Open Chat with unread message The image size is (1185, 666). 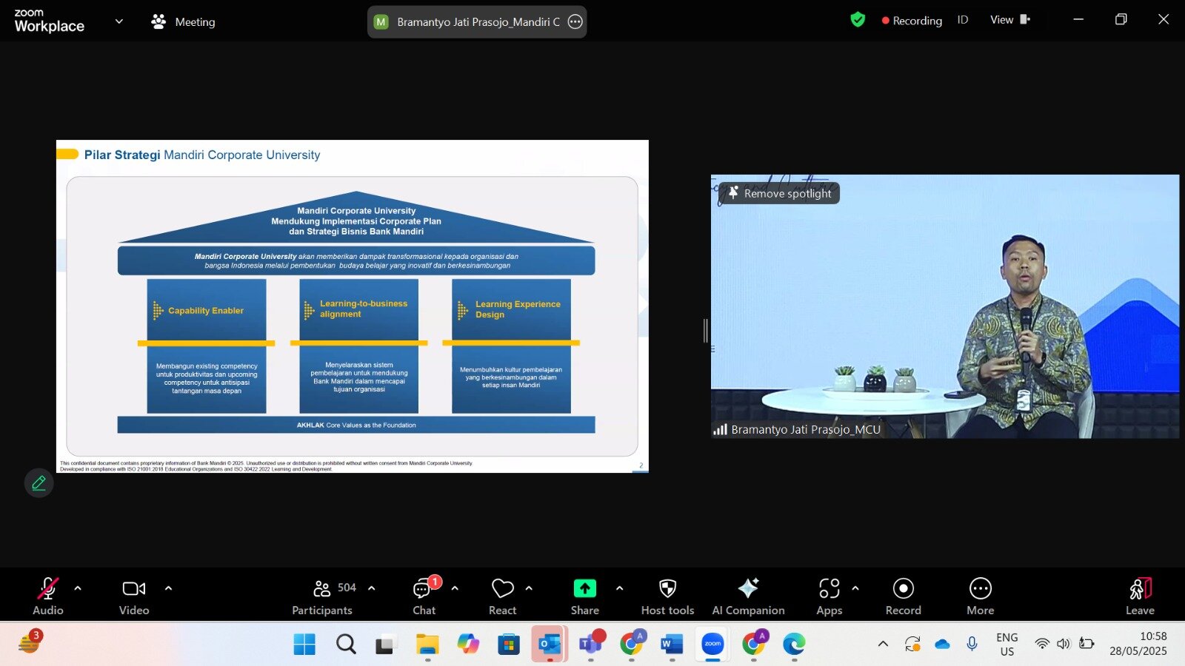pyautogui.click(x=424, y=596)
